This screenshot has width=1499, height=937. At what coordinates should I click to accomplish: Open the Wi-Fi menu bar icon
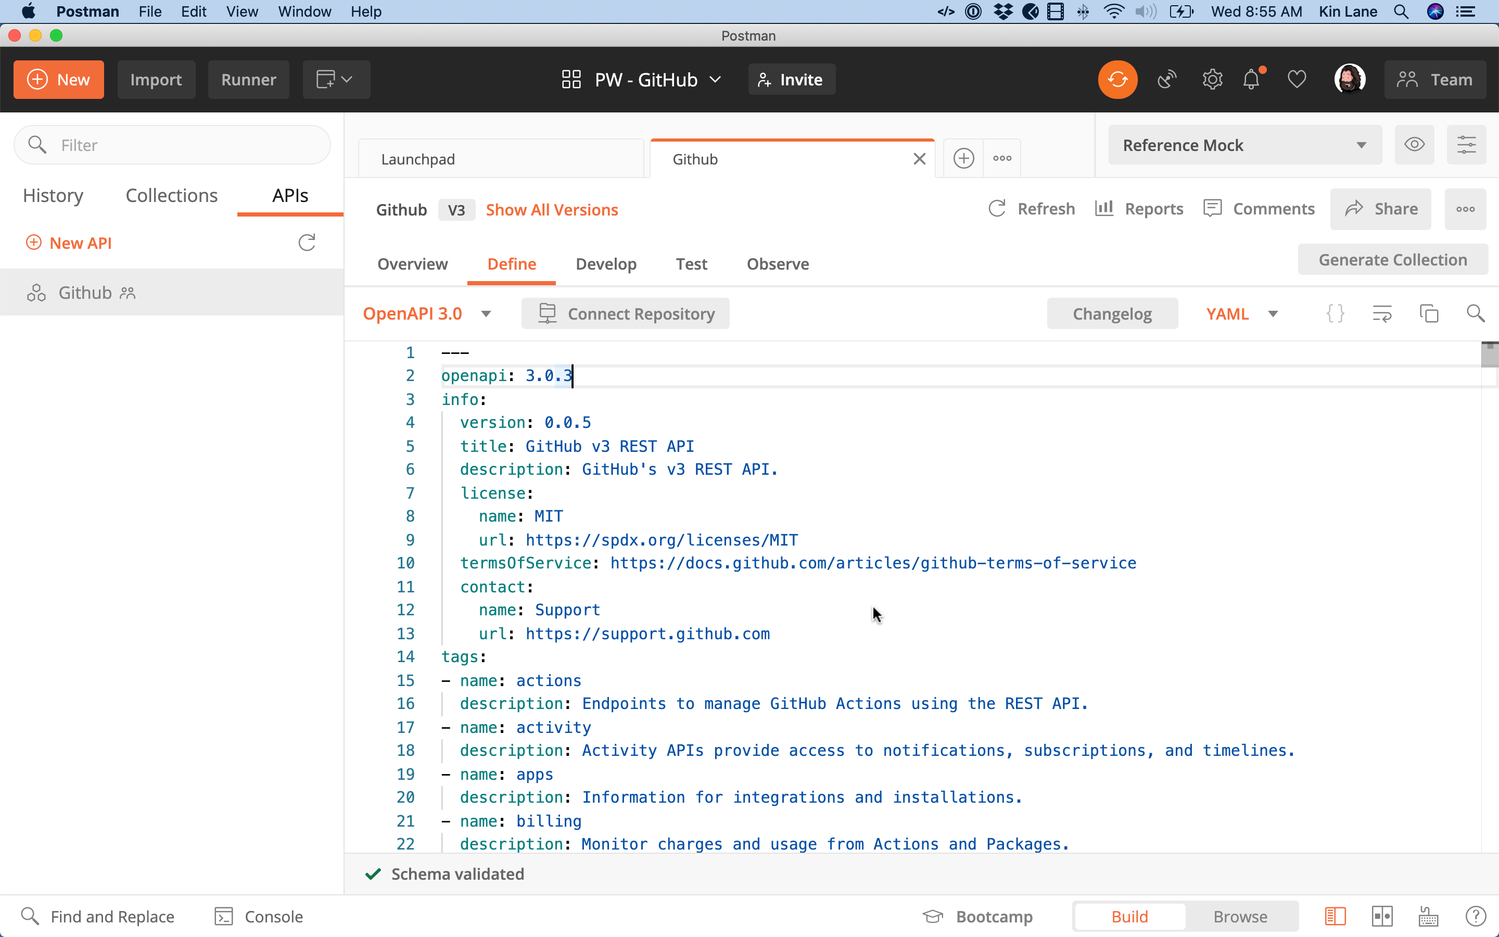[x=1114, y=12]
